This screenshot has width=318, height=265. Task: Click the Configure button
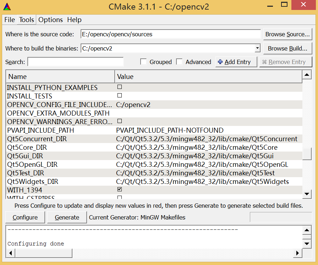pyautogui.click(x=25, y=217)
